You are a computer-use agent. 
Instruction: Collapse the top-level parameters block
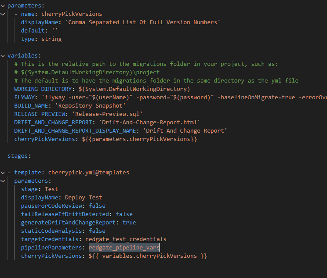point(3,6)
